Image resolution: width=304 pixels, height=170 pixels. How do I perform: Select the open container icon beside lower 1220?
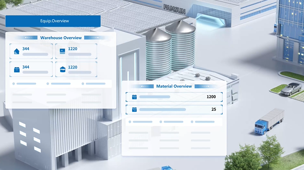pos(62,69)
